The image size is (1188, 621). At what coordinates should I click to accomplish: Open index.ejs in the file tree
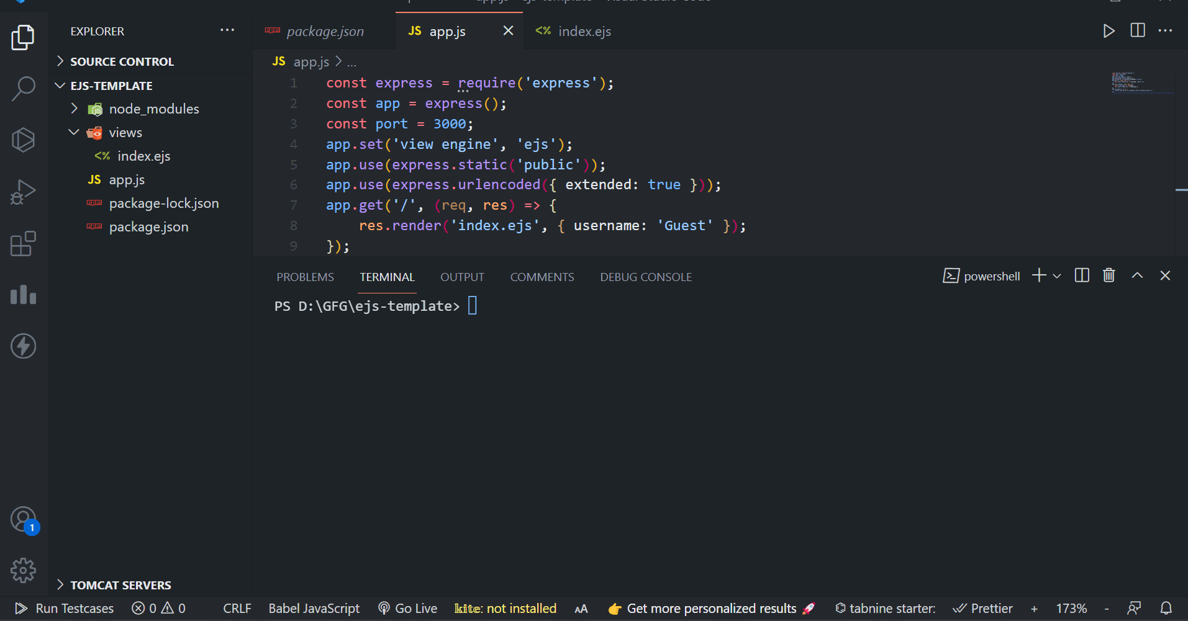click(150, 156)
